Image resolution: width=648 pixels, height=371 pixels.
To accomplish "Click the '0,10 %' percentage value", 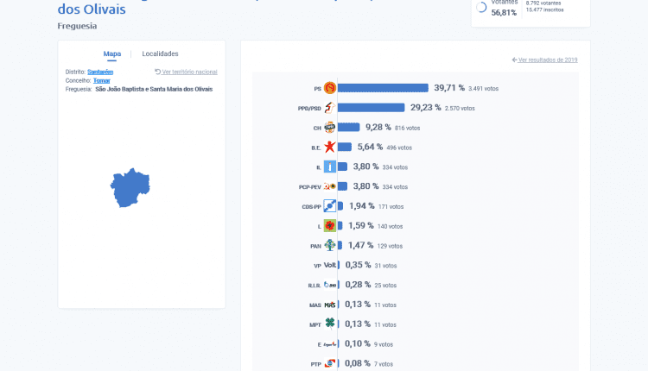I will [x=358, y=343].
